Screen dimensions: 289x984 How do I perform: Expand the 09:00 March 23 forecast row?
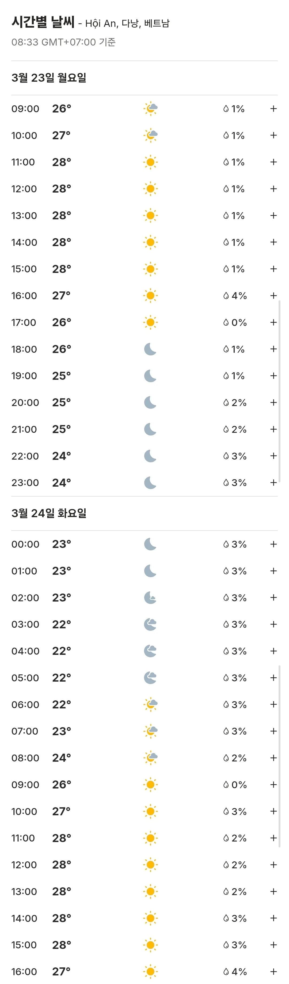(273, 108)
